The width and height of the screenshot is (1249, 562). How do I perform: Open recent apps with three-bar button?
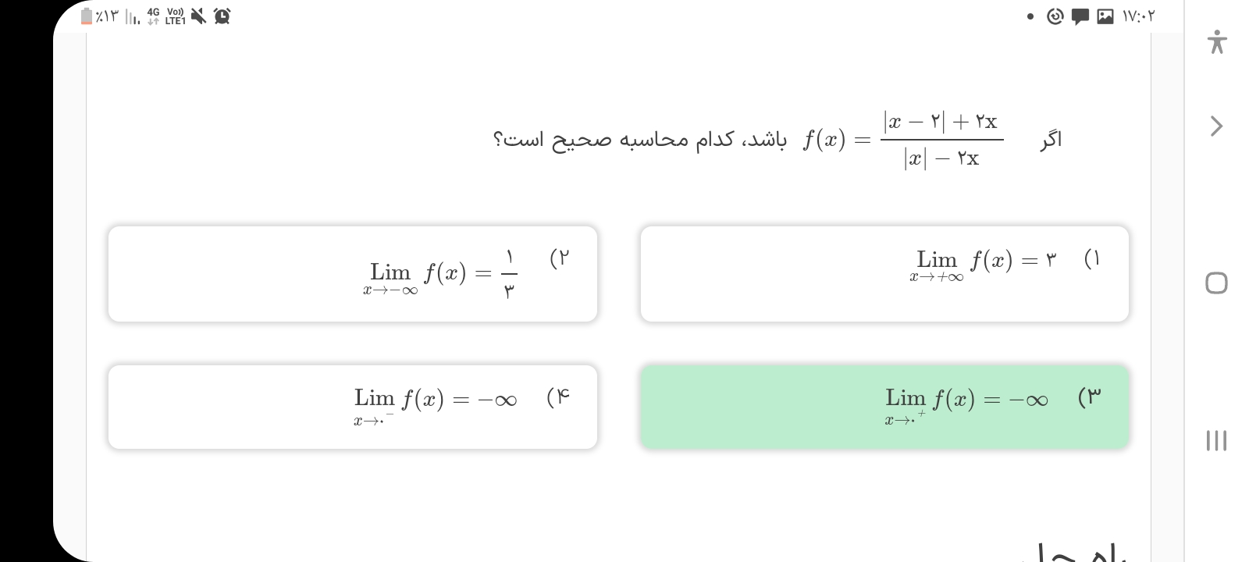tap(1216, 440)
